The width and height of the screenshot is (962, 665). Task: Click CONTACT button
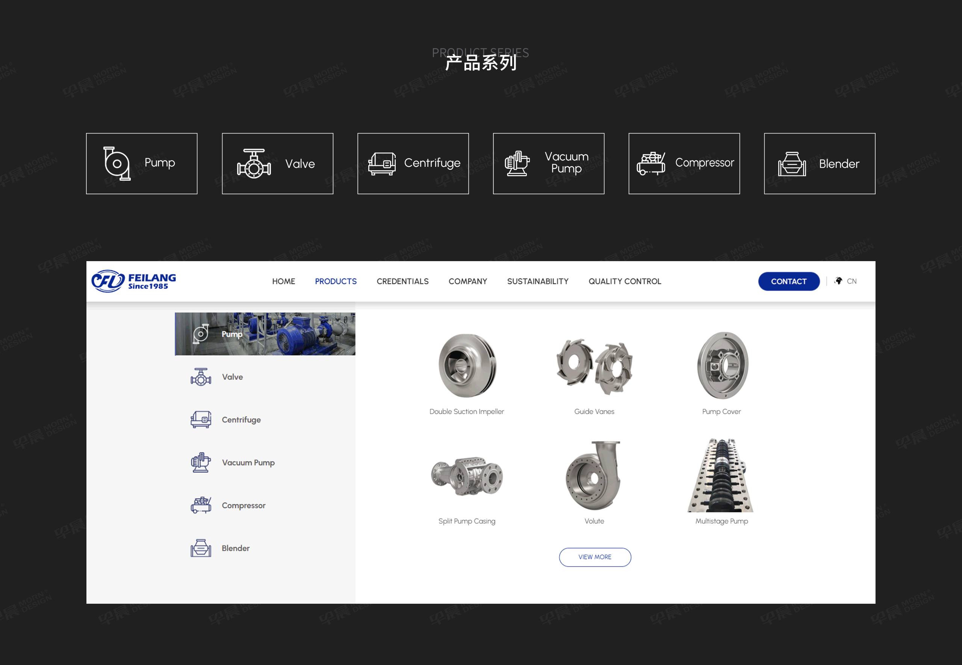pyautogui.click(x=789, y=281)
